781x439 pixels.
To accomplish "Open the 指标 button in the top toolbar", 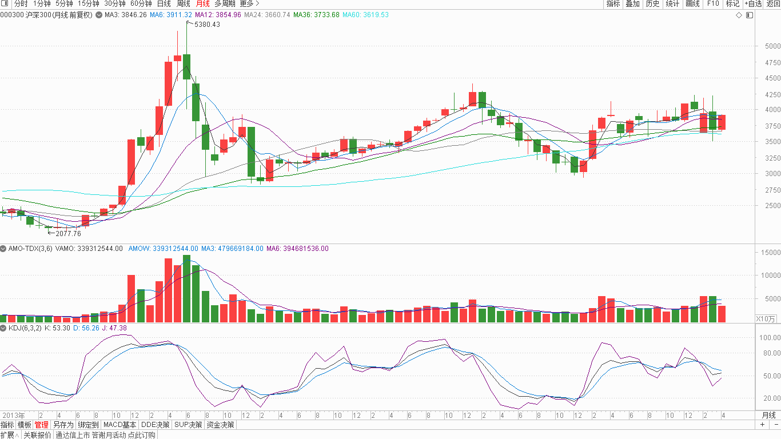I will click(613, 4).
